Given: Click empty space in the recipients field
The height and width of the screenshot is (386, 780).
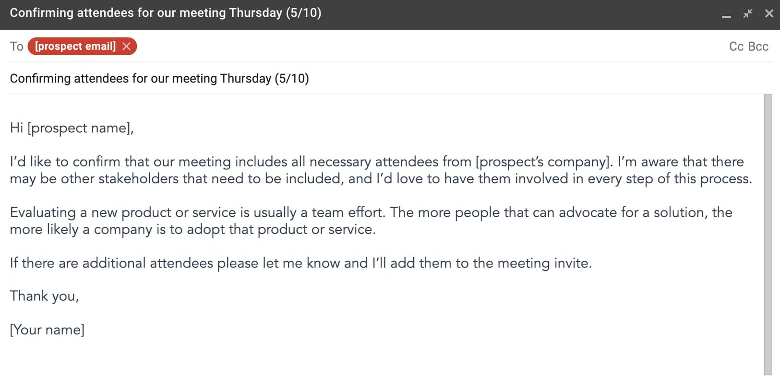Looking at the screenshot, I should [x=432, y=47].
